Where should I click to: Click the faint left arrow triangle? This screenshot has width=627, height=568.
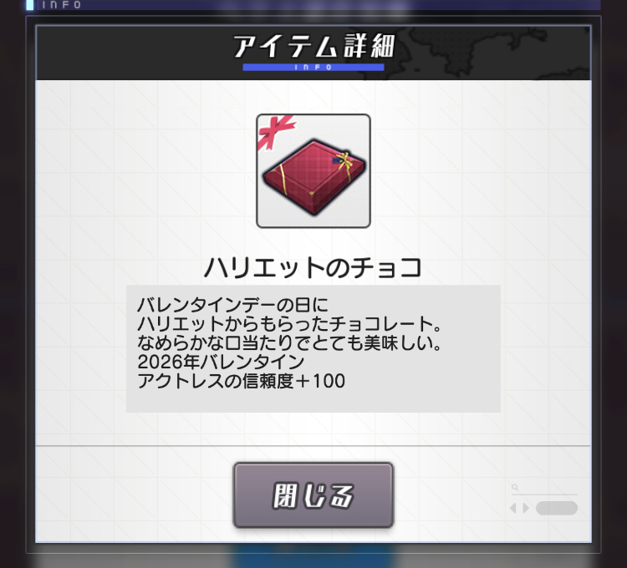[513, 509]
